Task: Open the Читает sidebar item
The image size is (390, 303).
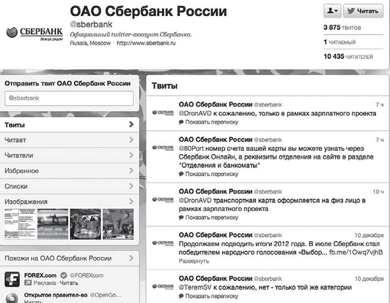Action: 70,140
